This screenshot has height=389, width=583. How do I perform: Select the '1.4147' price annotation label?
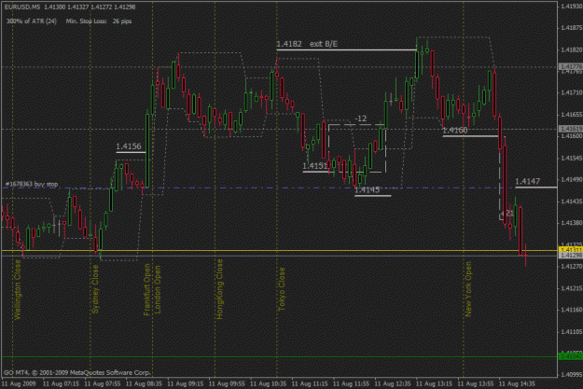pyautogui.click(x=528, y=182)
